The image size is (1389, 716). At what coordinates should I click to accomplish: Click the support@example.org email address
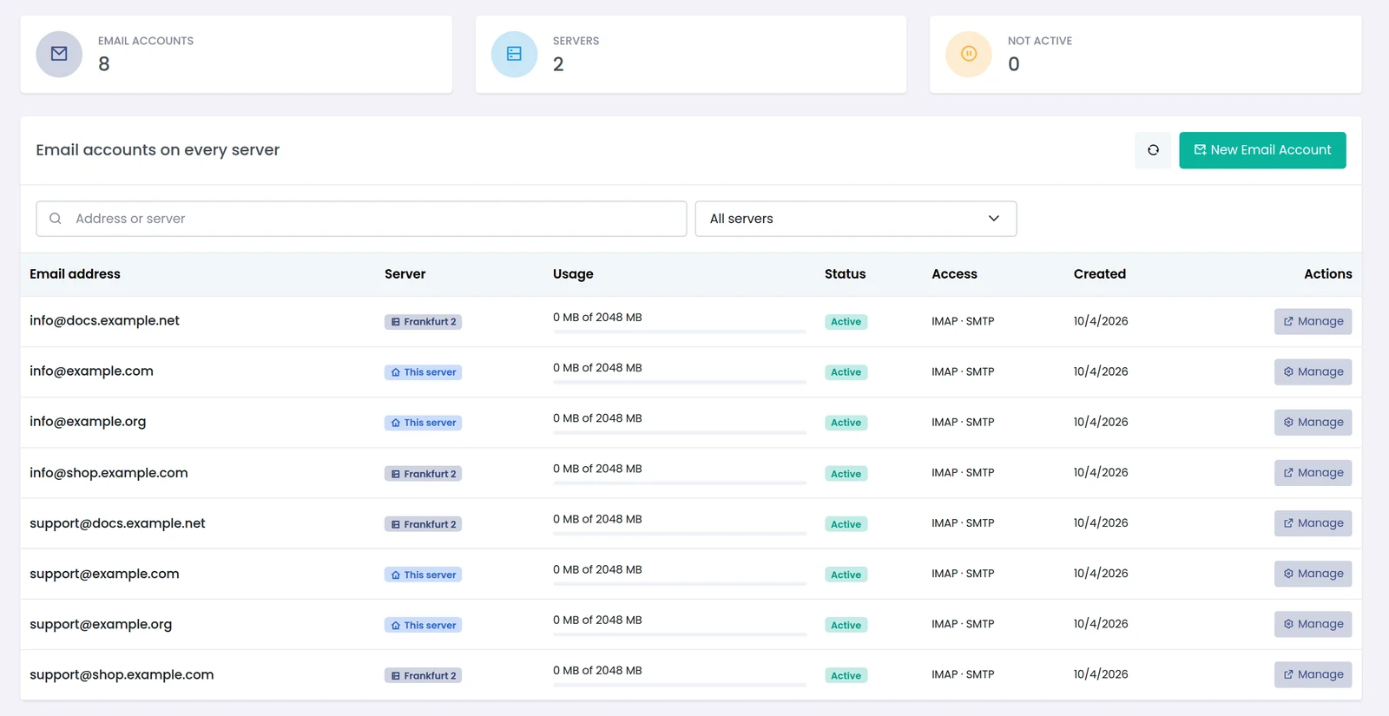click(x=101, y=623)
